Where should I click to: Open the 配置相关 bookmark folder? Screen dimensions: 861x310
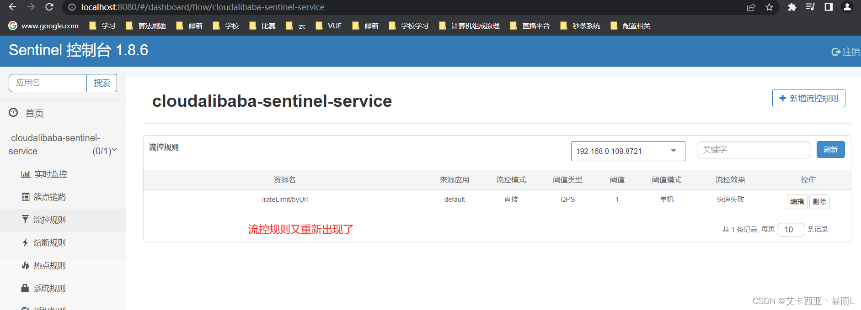(631, 26)
